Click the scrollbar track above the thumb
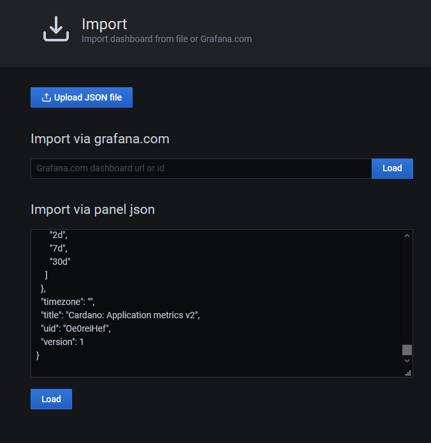 click(x=407, y=286)
